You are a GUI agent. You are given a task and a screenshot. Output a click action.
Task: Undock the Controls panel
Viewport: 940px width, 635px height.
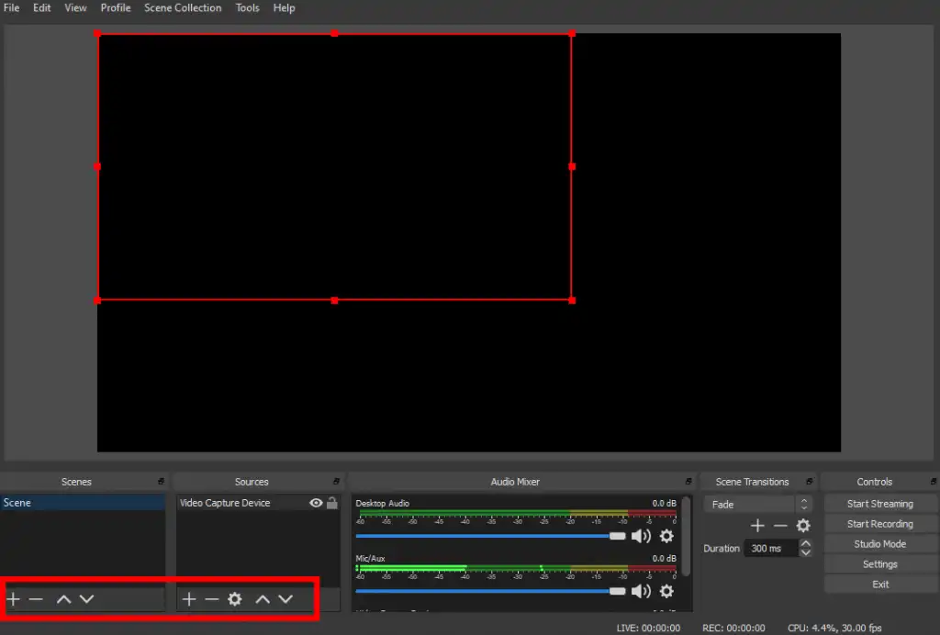point(934,481)
